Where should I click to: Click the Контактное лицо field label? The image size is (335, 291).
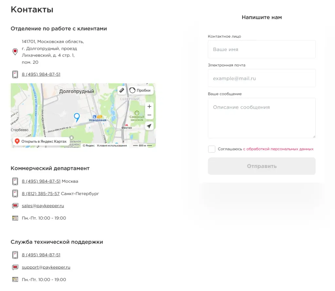coord(224,36)
